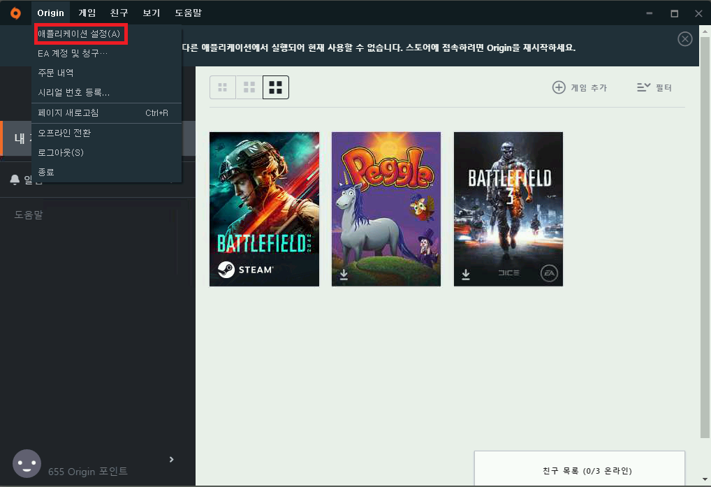The width and height of the screenshot is (711, 487).
Task: Open the Battlefield 3 game tile
Action: (x=508, y=209)
